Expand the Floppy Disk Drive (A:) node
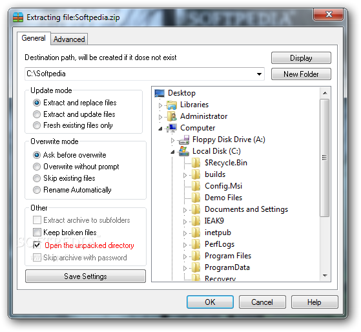 tap(172, 140)
